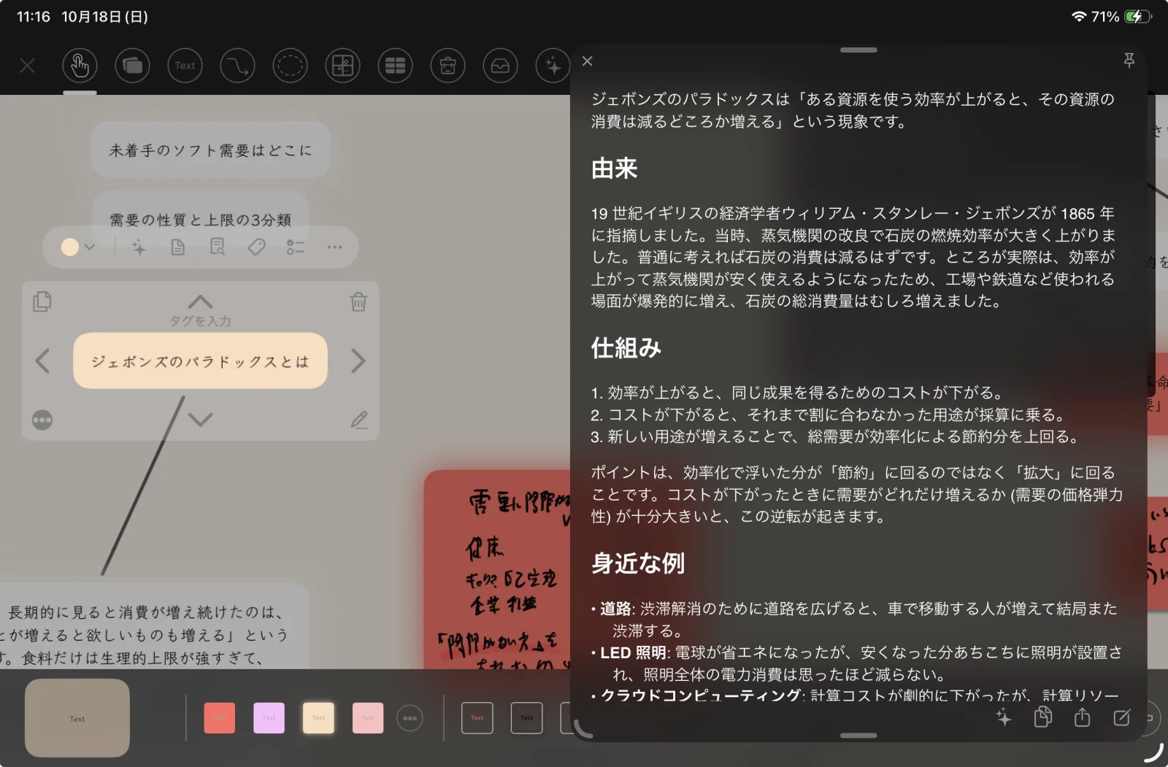The width and height of the screenshot is (1168, 767).
Task: Duplicate the selected card
Action: tap(42, 301)
